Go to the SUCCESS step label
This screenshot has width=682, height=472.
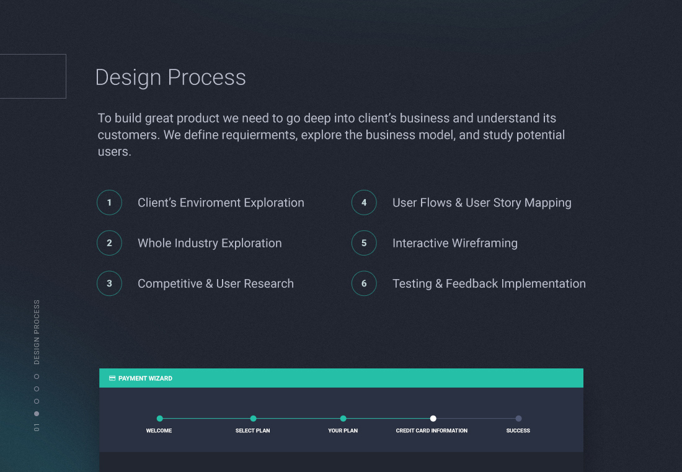[x=518, y=430]
